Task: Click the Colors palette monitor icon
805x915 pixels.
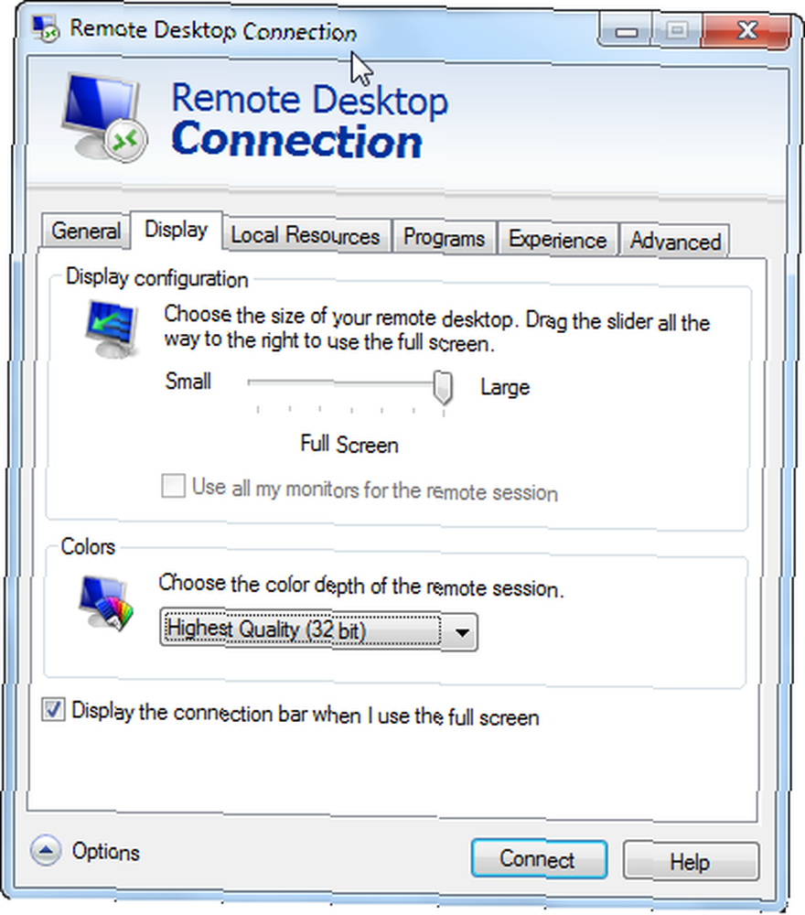Action: point(106,604)
